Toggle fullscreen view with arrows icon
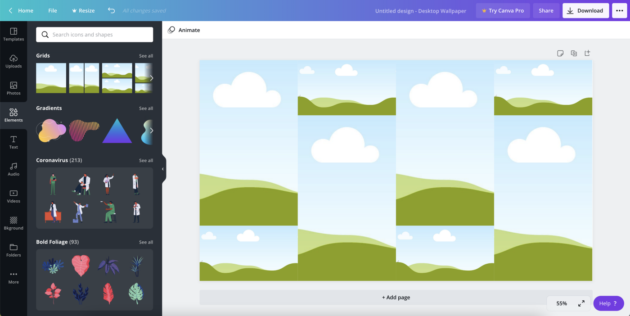The image size is (630, 316). tap(581, 303)
